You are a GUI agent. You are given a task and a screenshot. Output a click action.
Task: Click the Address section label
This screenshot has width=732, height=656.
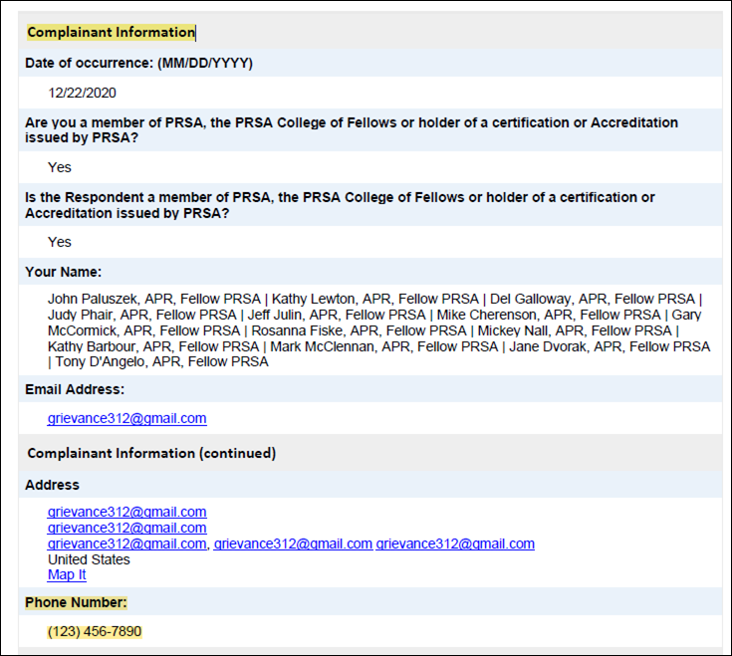coord(52,485)
